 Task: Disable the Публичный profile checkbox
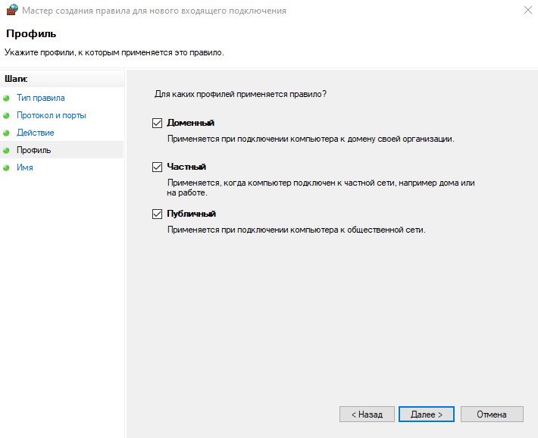158,214
